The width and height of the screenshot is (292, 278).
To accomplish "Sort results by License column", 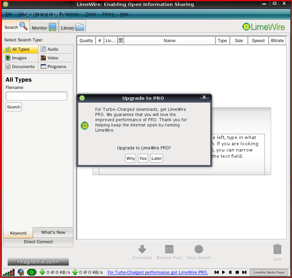I will point(111,41).
